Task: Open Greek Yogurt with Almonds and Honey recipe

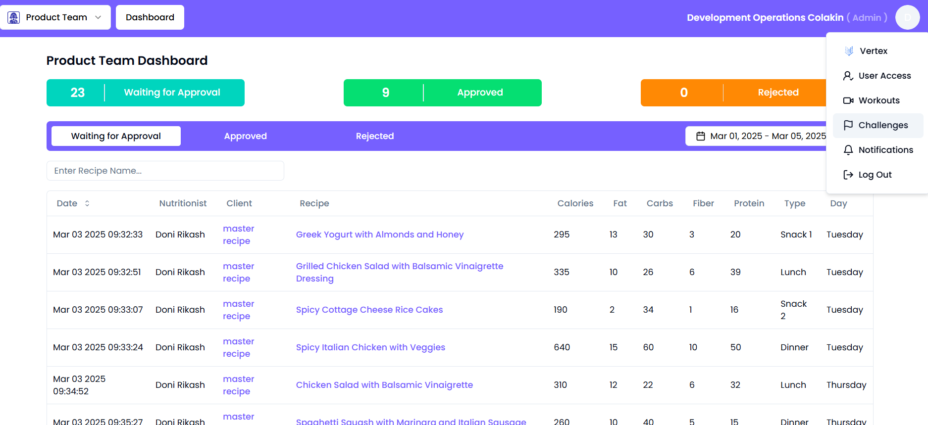Action: pos(379,235)
